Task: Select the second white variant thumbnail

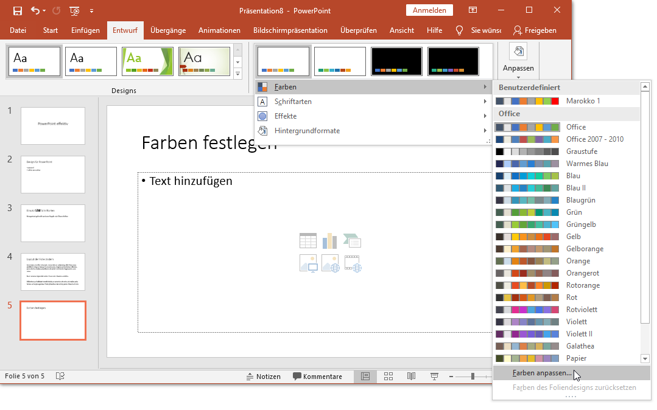Action: click(x=340, y=61)
